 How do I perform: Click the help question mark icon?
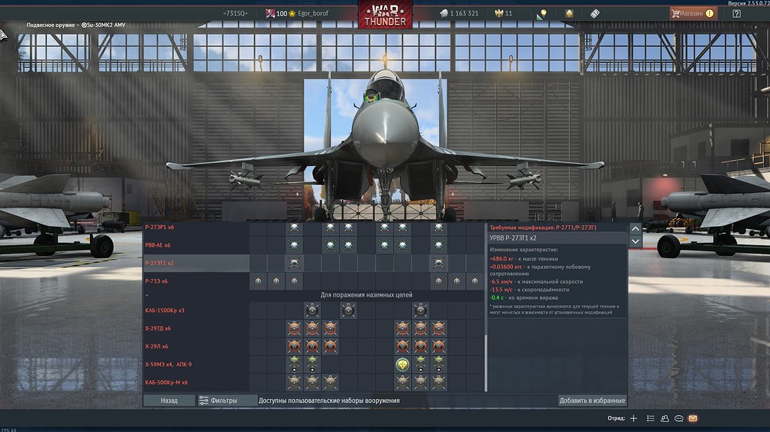[x=737, y=13]
